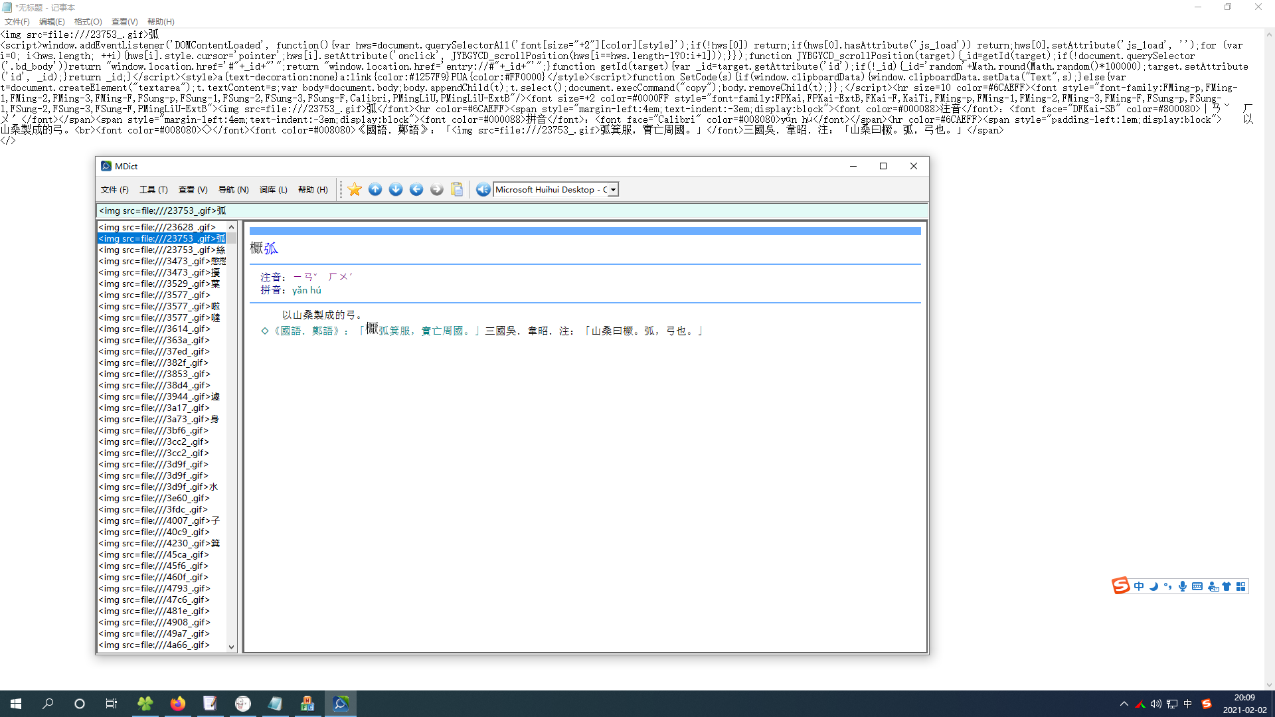Open Sogou soft keyboard icon
1275x717 pixels.
click(1197, 587)
